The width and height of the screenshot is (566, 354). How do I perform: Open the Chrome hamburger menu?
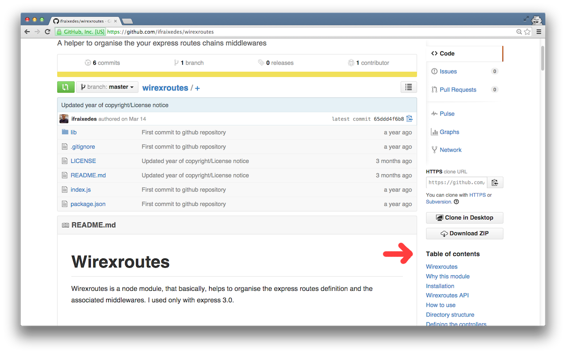pyautogui.click(x=539, y=32)
